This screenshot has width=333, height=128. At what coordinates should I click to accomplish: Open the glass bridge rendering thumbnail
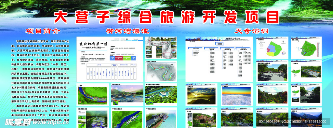click(x=272, y=94)
